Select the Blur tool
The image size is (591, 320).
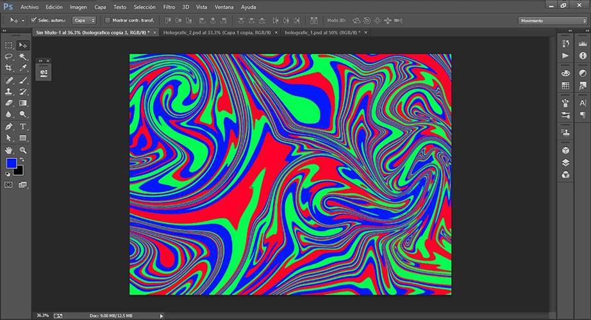[x=9, y=114]
